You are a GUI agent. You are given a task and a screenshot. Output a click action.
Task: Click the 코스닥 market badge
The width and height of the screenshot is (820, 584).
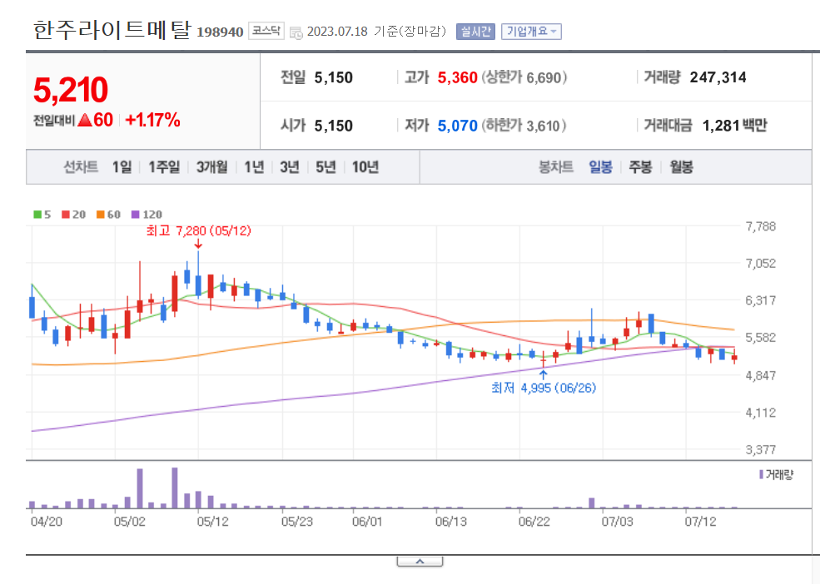coord(266,31)
